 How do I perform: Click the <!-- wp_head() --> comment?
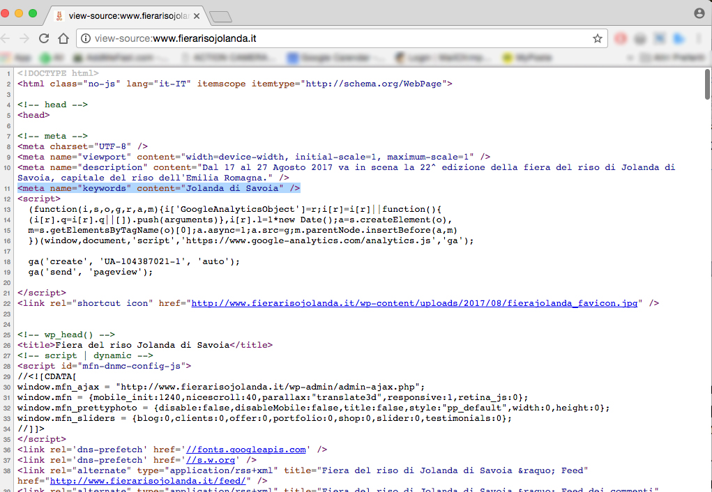pos(66,335)
